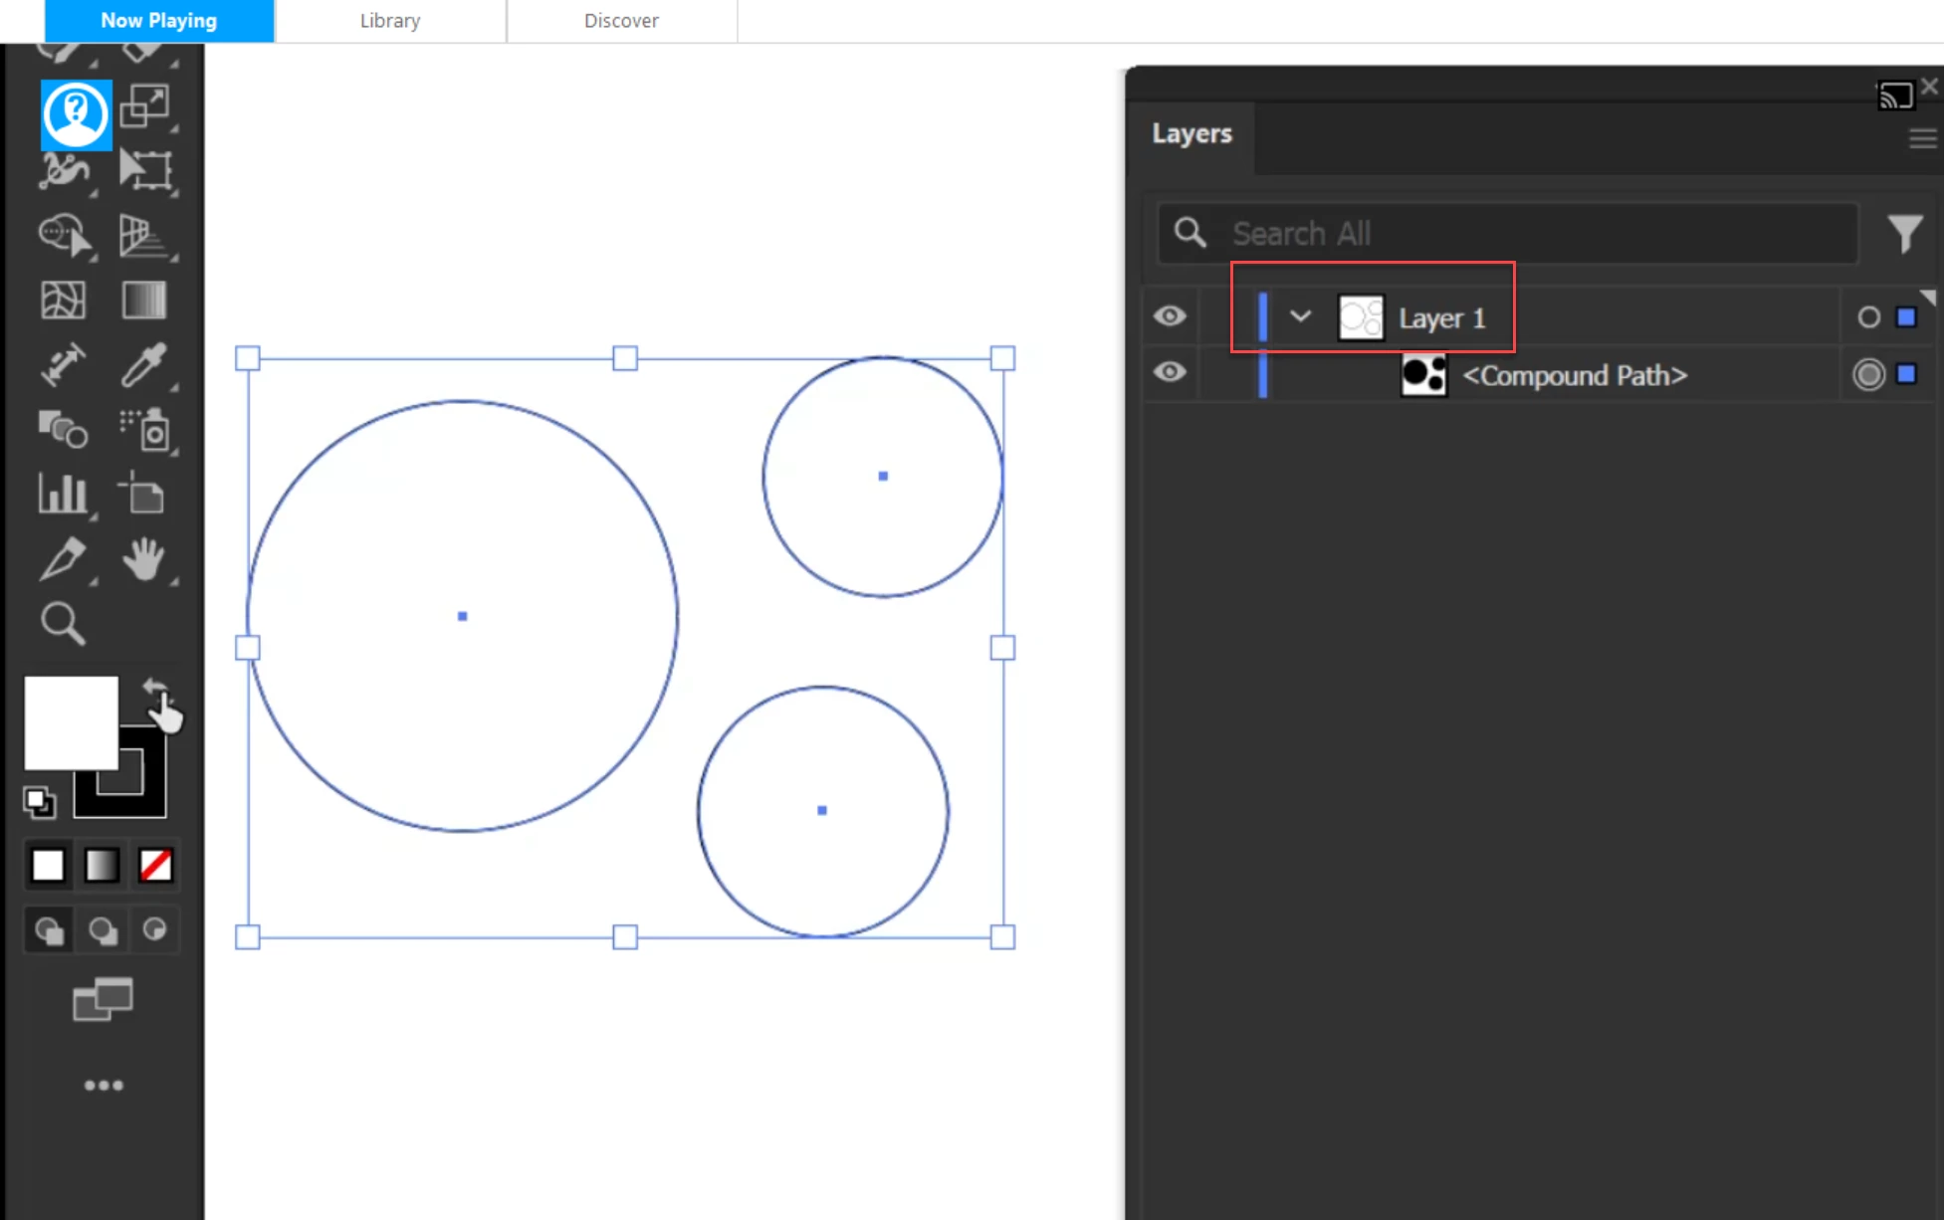Click Edit Toolbar three-dots button
The width and height of the screenshot is (1947, 1220).
coord(104,1086)
